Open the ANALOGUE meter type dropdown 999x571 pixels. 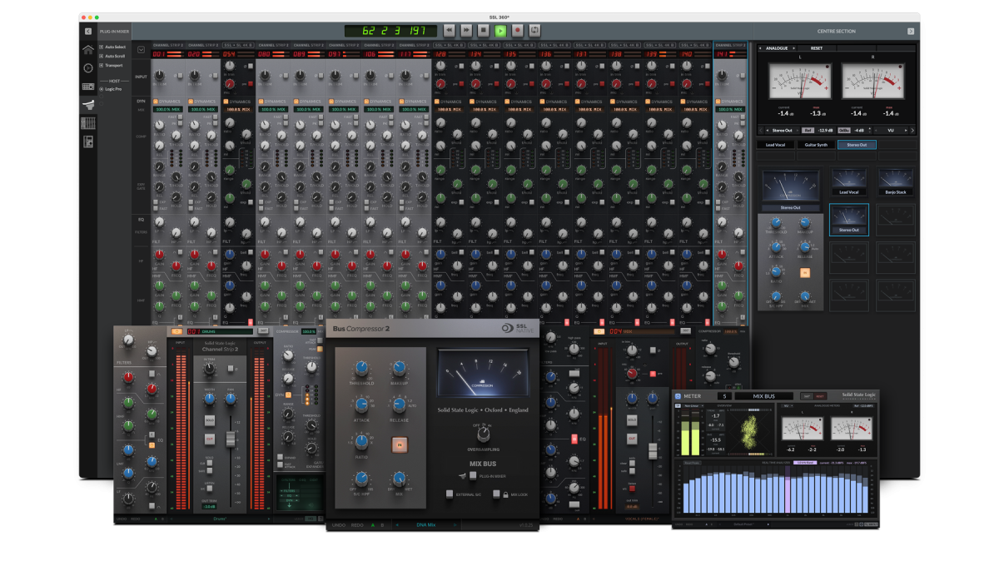778,48
